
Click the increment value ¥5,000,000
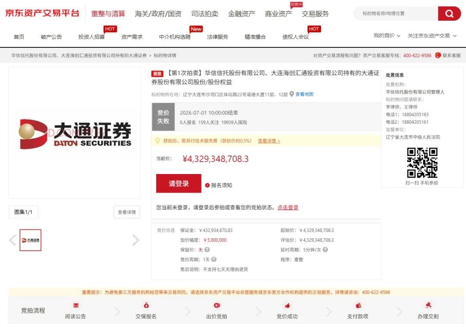[215, 240]
